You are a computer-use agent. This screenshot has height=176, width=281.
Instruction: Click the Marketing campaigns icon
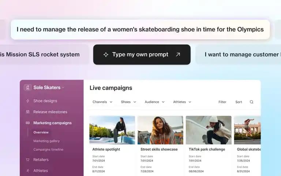[27, 123]
